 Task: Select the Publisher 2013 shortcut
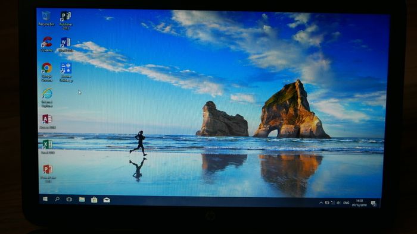(66, 20)
